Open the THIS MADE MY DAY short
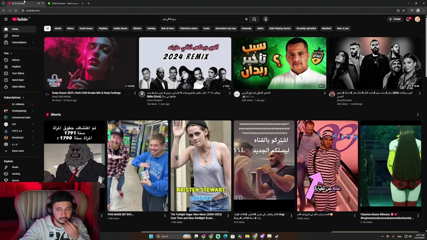The image size is (427, 240). pyautogui.click(x=137, y=166)
